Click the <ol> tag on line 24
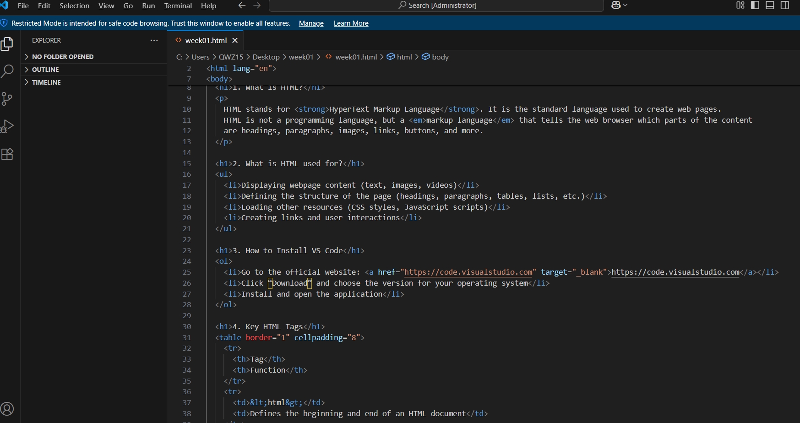Screen dimensions: 800x423 [224, 261]
